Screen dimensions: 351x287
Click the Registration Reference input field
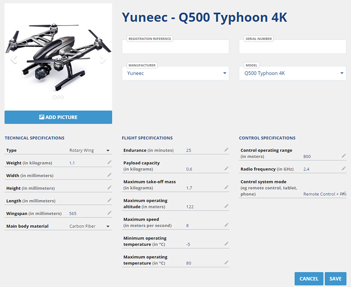tap(175, 47)
